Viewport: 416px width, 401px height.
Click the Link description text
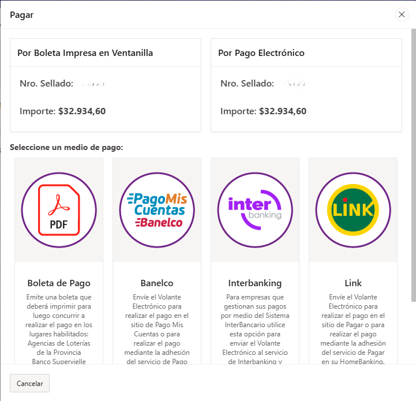tap(353, 329)
